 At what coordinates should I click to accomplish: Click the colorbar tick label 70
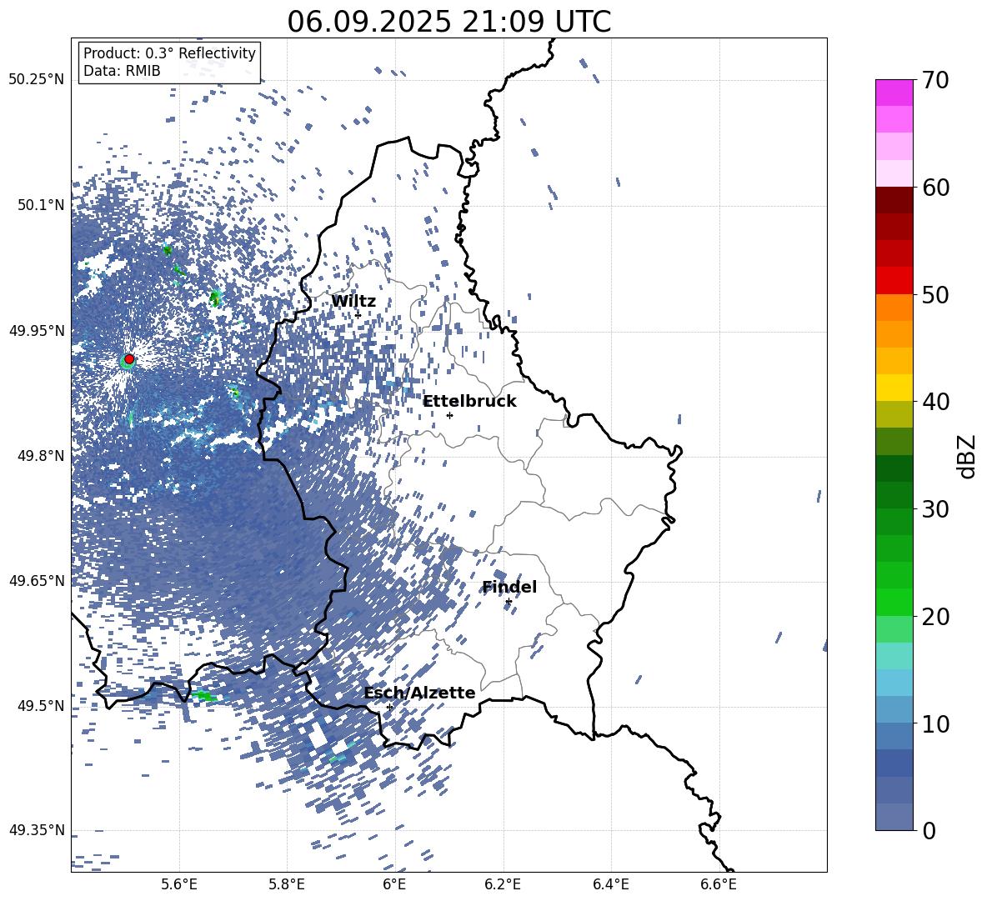tap(935, 80)
